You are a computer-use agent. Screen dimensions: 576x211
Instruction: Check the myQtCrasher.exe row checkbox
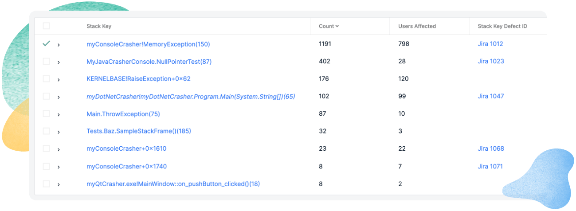pyautogui.click(x=46, y=184)
